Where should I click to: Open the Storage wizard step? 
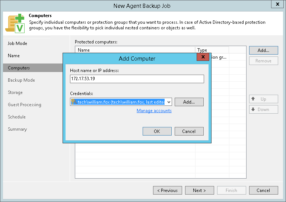15,92
